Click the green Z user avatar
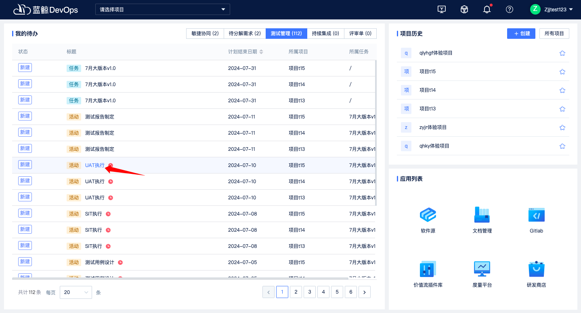 tap(535, 9)
